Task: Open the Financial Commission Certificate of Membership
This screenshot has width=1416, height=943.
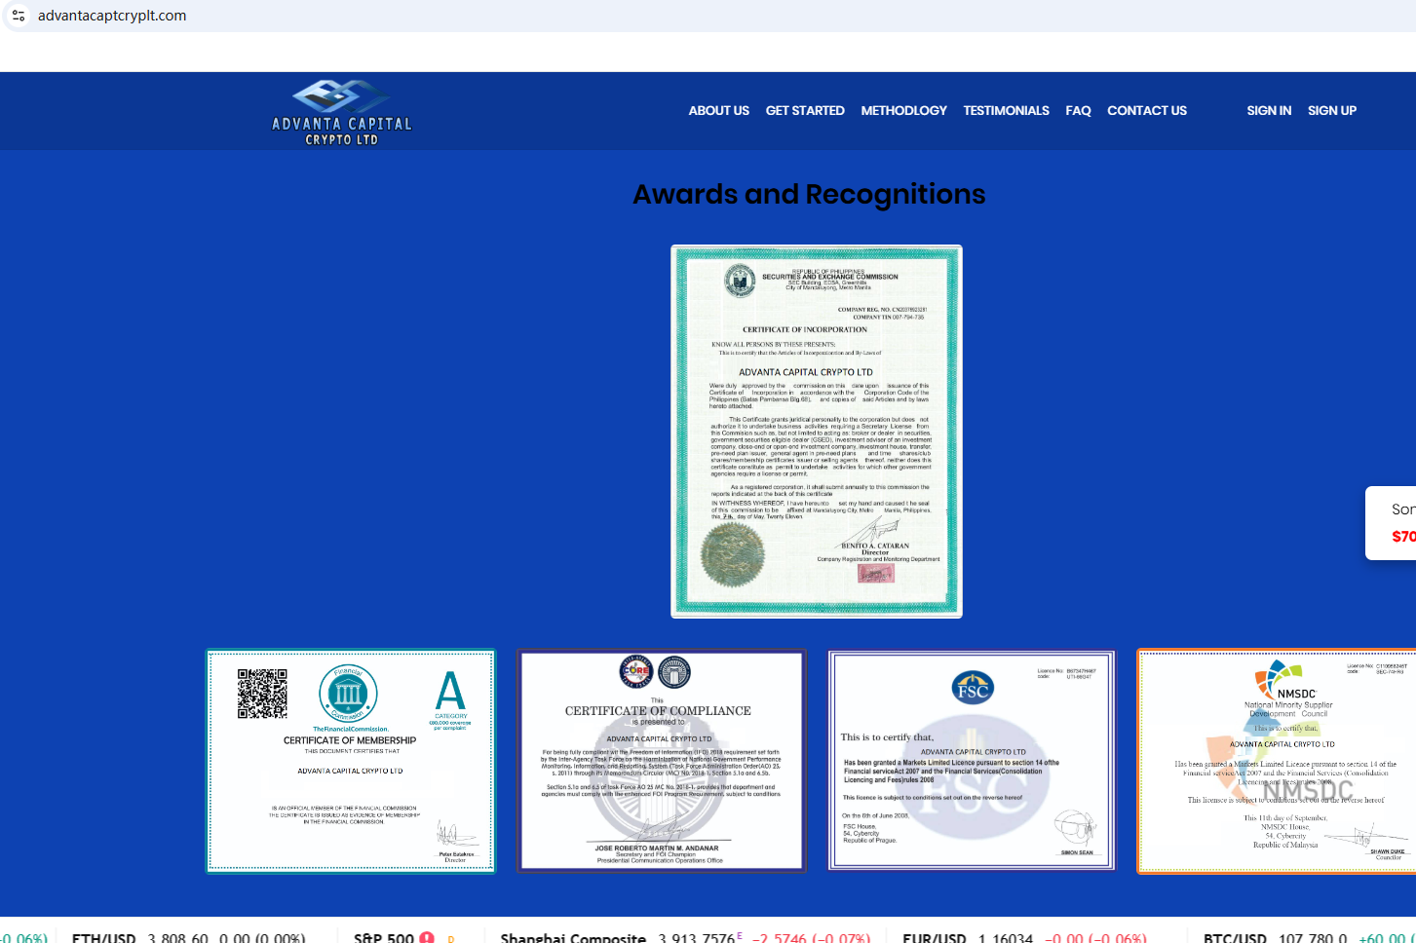Action: pos(351,761)
